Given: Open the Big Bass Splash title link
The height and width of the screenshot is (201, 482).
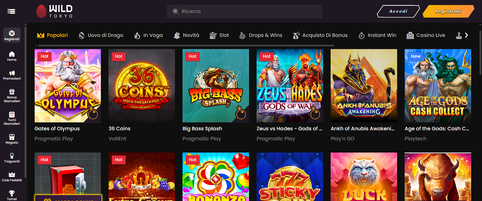Looking at the screenshot, I should coord(202,129).
